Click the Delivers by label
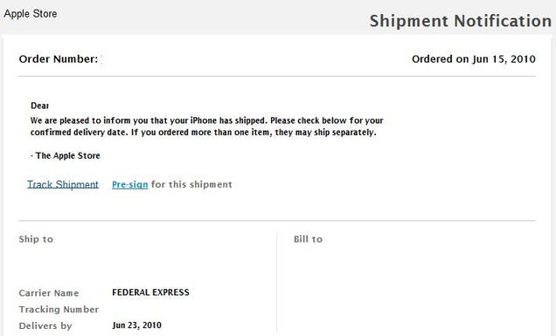The height and width of the screenshot is (336, 556). click(45, 326)
